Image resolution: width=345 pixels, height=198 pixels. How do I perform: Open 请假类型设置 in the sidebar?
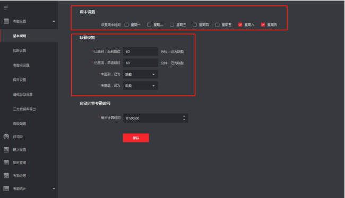click(x=23, y=94)
